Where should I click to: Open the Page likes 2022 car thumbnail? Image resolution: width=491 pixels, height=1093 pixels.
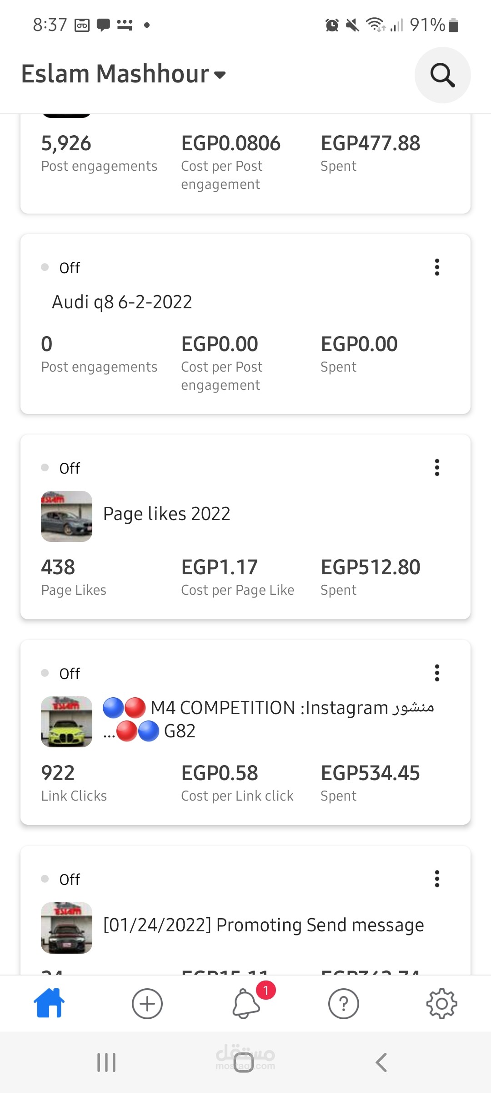coord(66,516)
